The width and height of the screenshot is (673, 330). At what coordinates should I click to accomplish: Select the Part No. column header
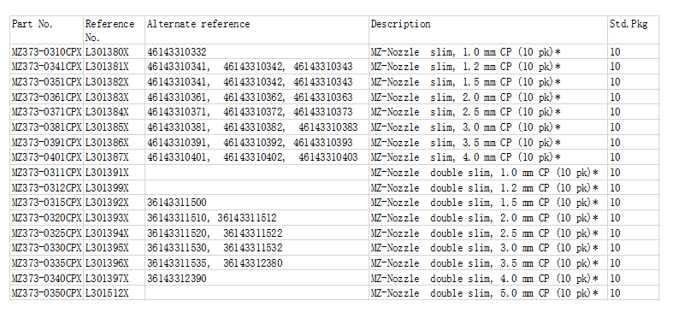click(x=32, y=24)
